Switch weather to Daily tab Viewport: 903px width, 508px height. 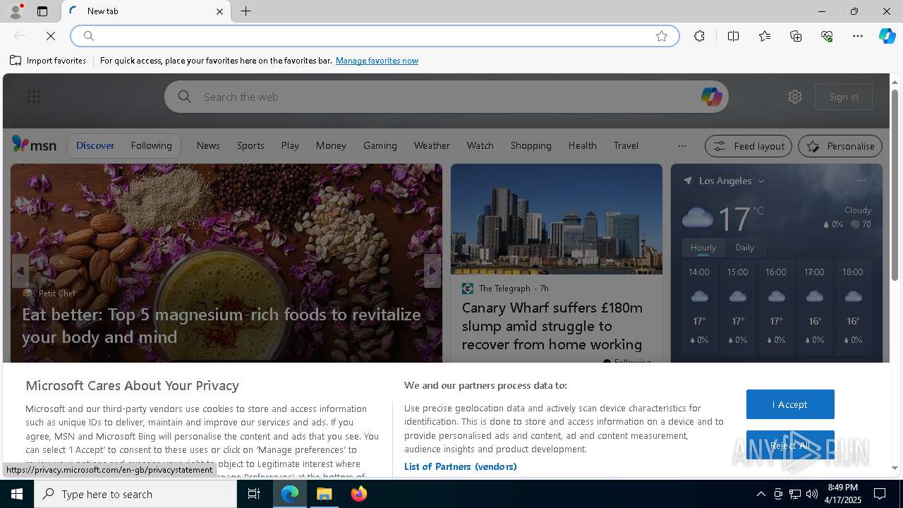(745, 248)
